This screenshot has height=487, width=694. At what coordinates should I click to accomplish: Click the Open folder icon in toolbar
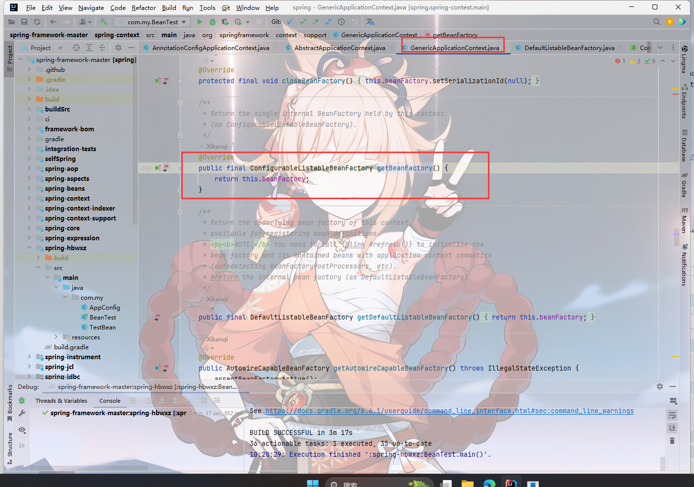point(11,22)
